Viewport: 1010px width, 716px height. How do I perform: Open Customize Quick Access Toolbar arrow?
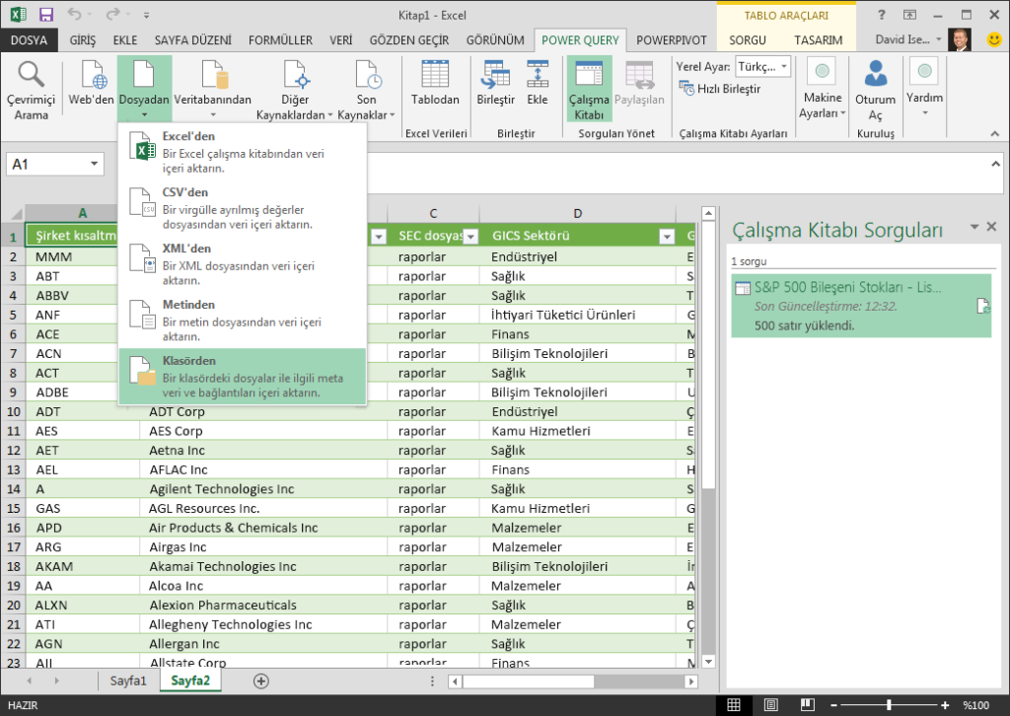(x=146, y=15)
